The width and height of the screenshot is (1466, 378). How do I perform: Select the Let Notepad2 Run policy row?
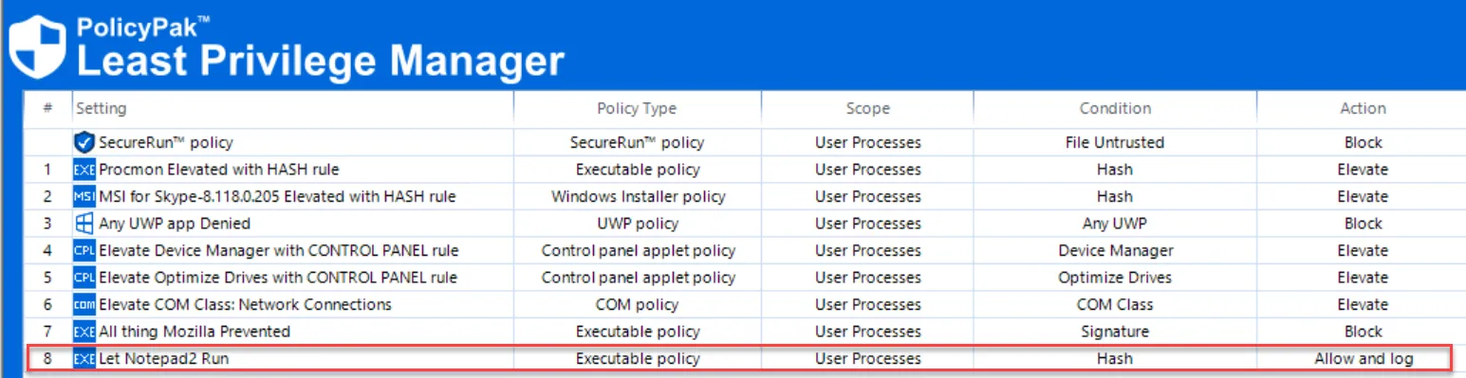739,359
